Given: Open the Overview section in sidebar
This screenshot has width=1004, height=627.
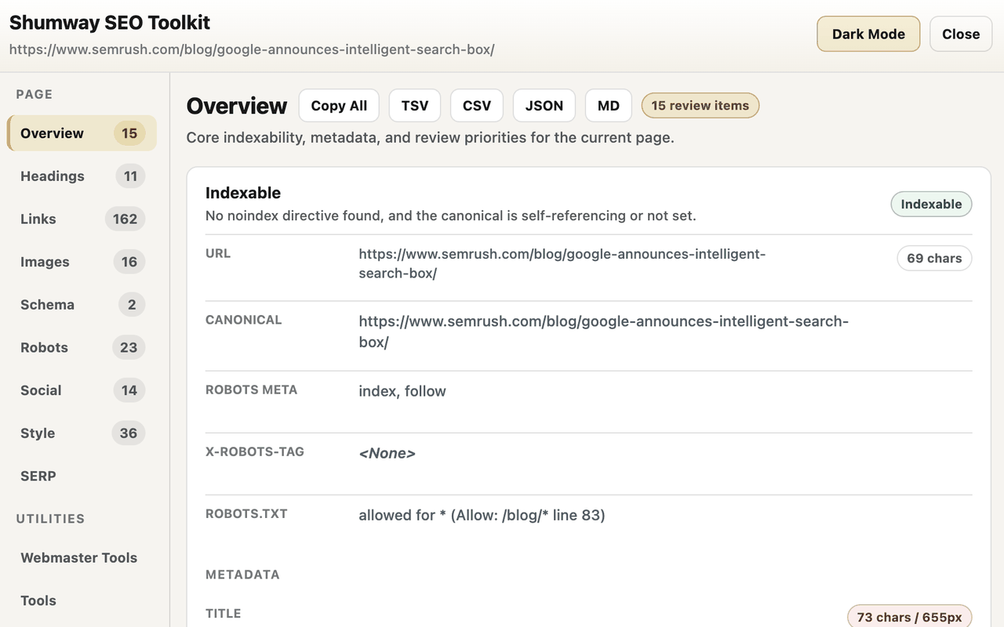Looking at the screenshot, I should (82, 133).
